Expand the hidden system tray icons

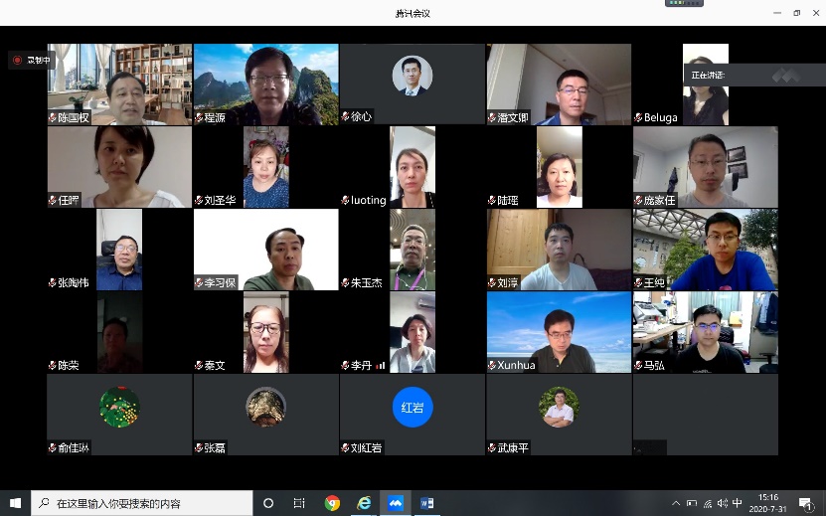(676, 503)
